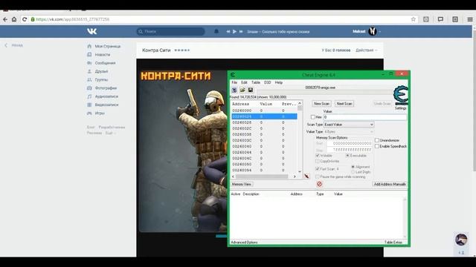Open VK notifications bell

pyautogui.click(x=216, y=31)
